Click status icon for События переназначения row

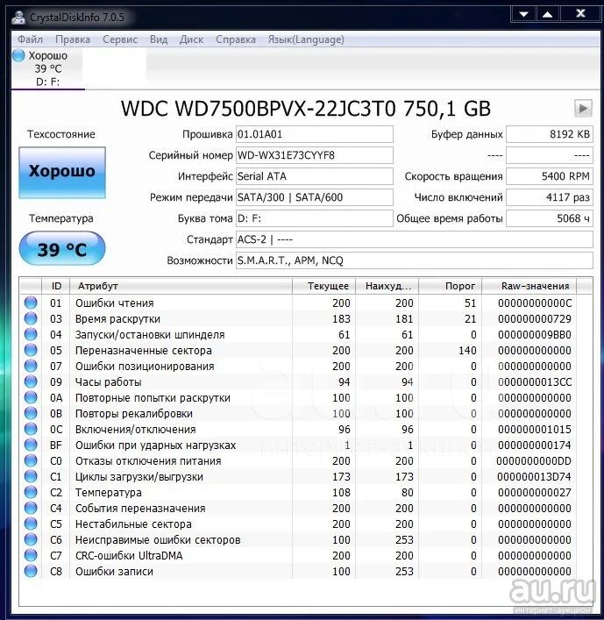(x=31, y=508)
